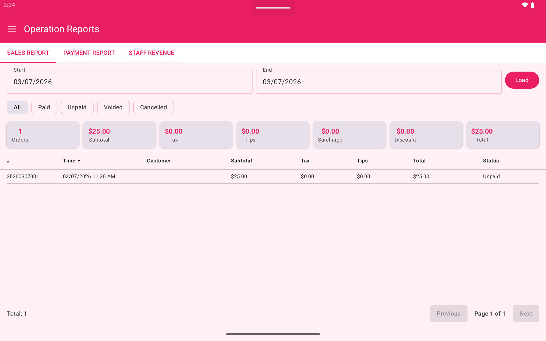Viewport: 546px width, 341px height.
Task: Click the Time column sort arrow
Action: pyautogui.click(x=79, y=161)
